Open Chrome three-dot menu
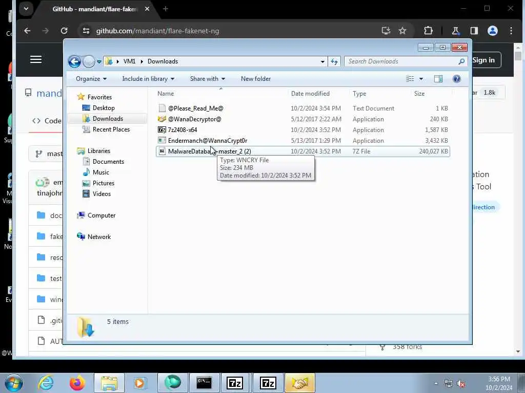The height and width of the screenshot is (393, 525). point(511,31)
